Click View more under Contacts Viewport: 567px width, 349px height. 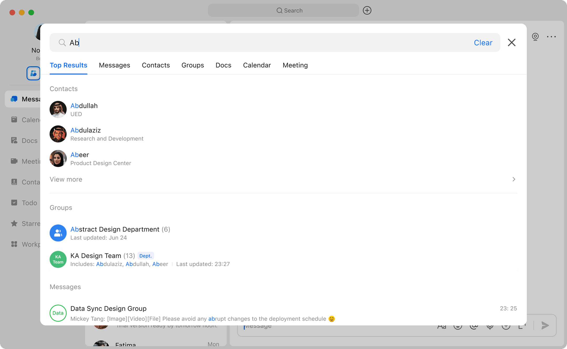[x=66, y=179]
